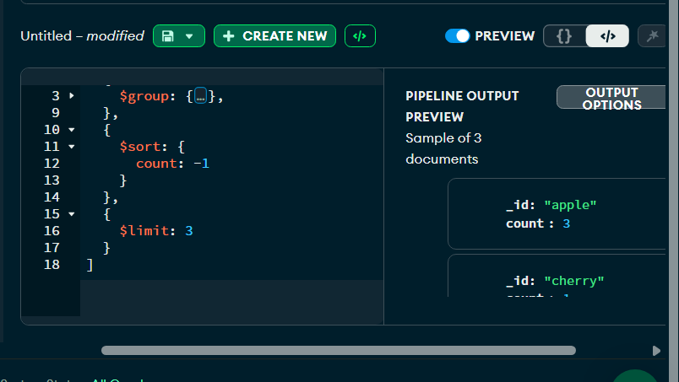Collapse the block at line 10
Viewport: 679px width, 382px height.
pos(72,129)
